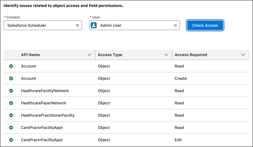Viewport: 253px width, 147px height.
Task: Click the green check icon beside HealthcarePayerNetwork
Action: tap(11, 103)
